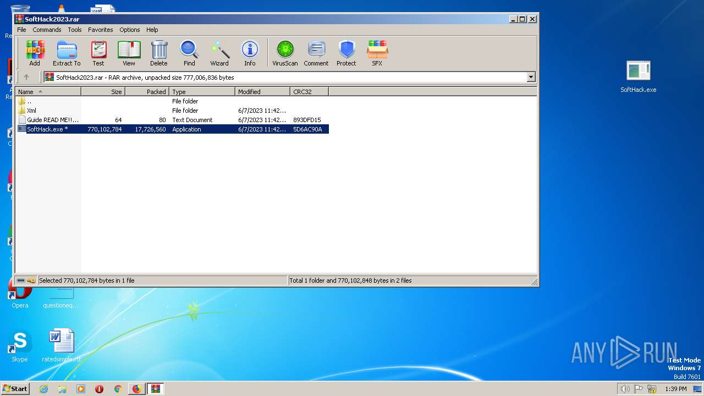The width and height of the screenshot is (704, 396).
Task: Open the File menu
Action: (x=21, y=30)
